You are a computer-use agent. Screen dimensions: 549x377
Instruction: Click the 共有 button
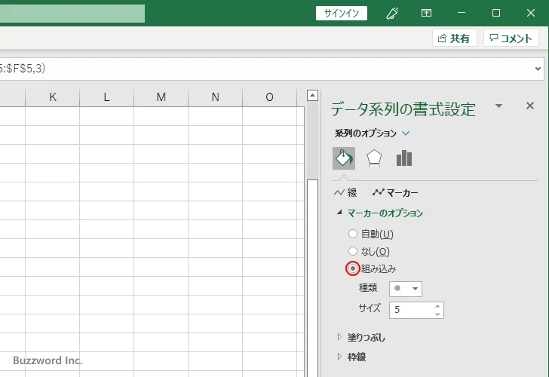tap(454, 38)
